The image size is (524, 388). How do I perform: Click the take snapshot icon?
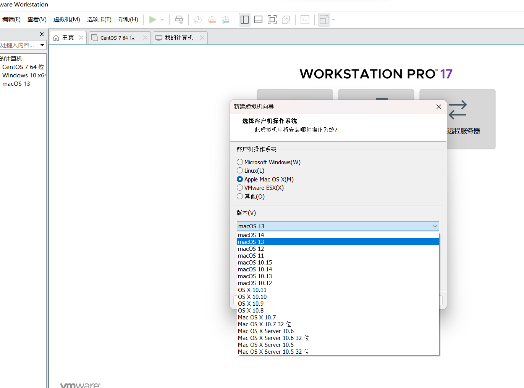tap(198, 20)
